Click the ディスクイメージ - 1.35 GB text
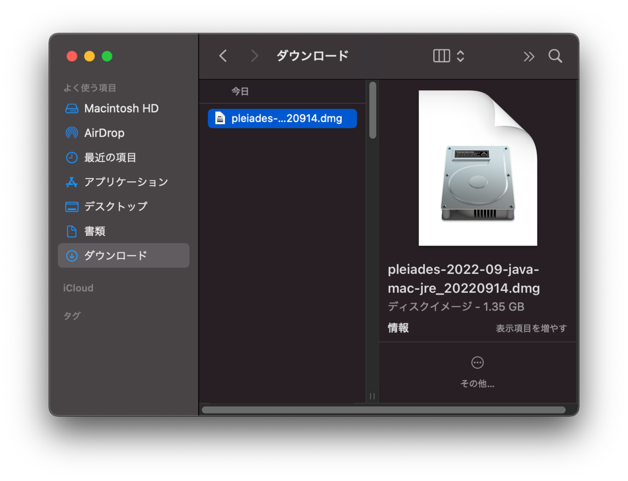The width and height of the screenshot is (628, 481). tap(456, 307)
